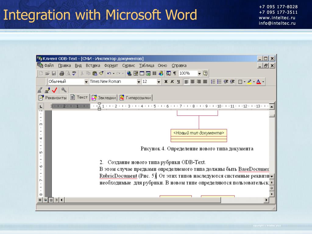Run the spelling check
Image resolution: width=312 pixels, height=234 pixels.
tap(74, 73)
